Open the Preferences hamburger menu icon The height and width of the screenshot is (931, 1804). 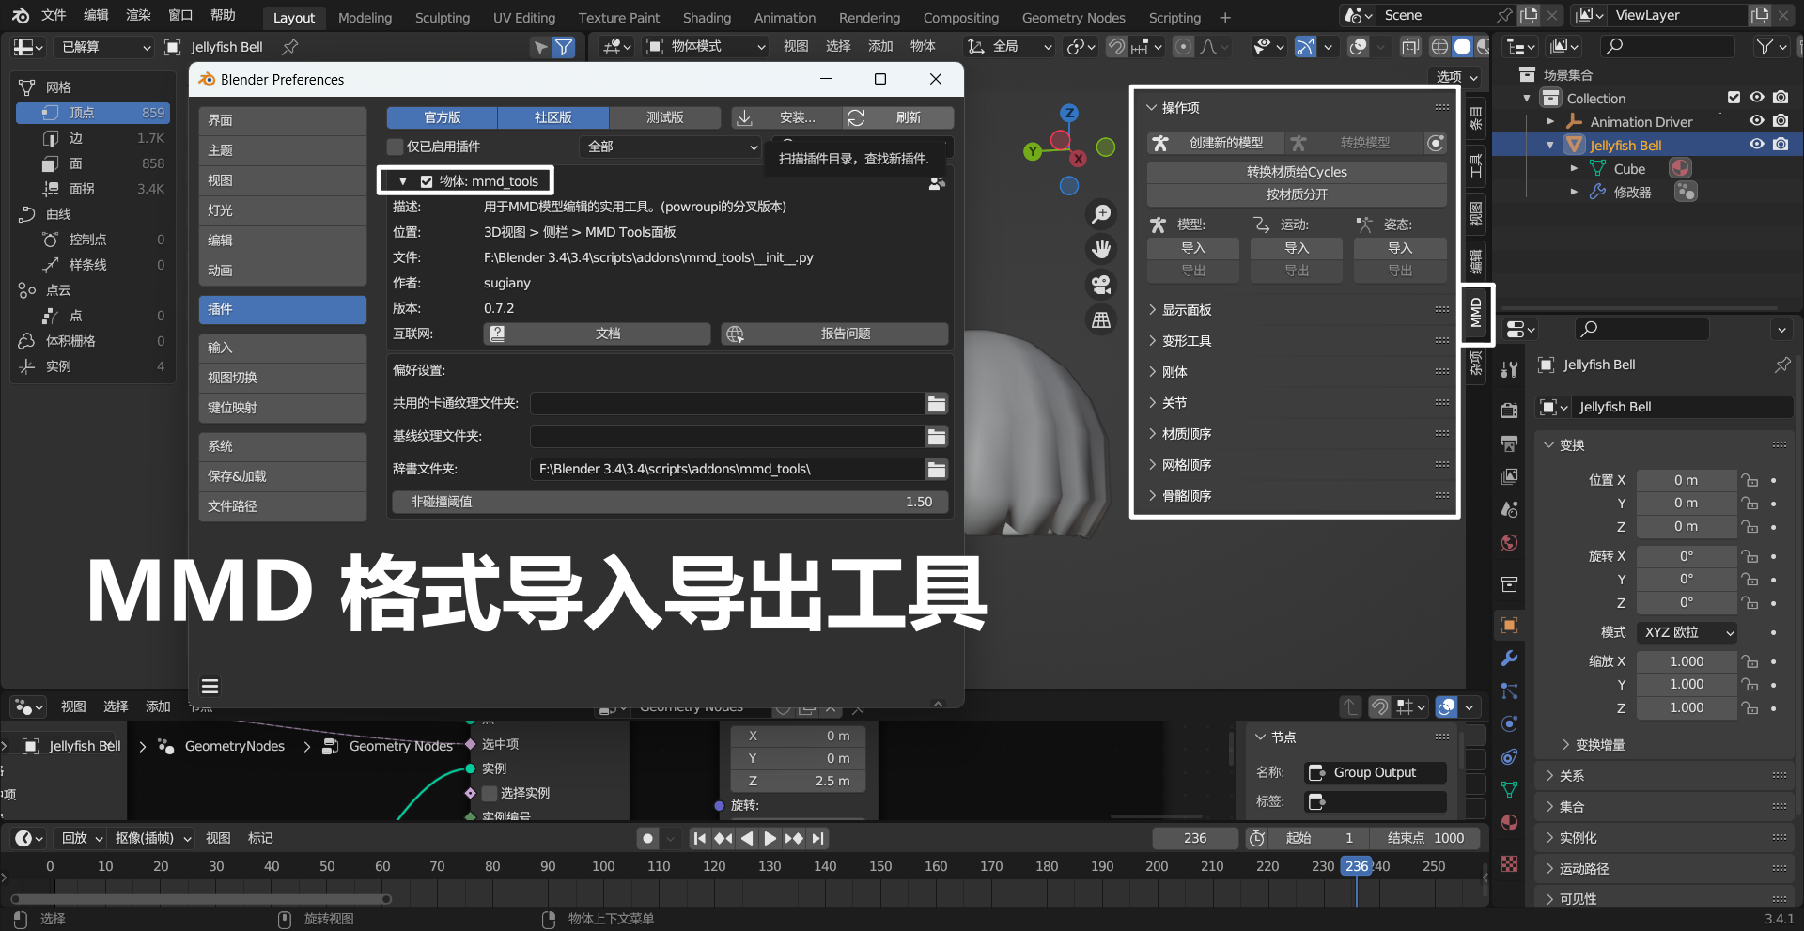(210, 686)
